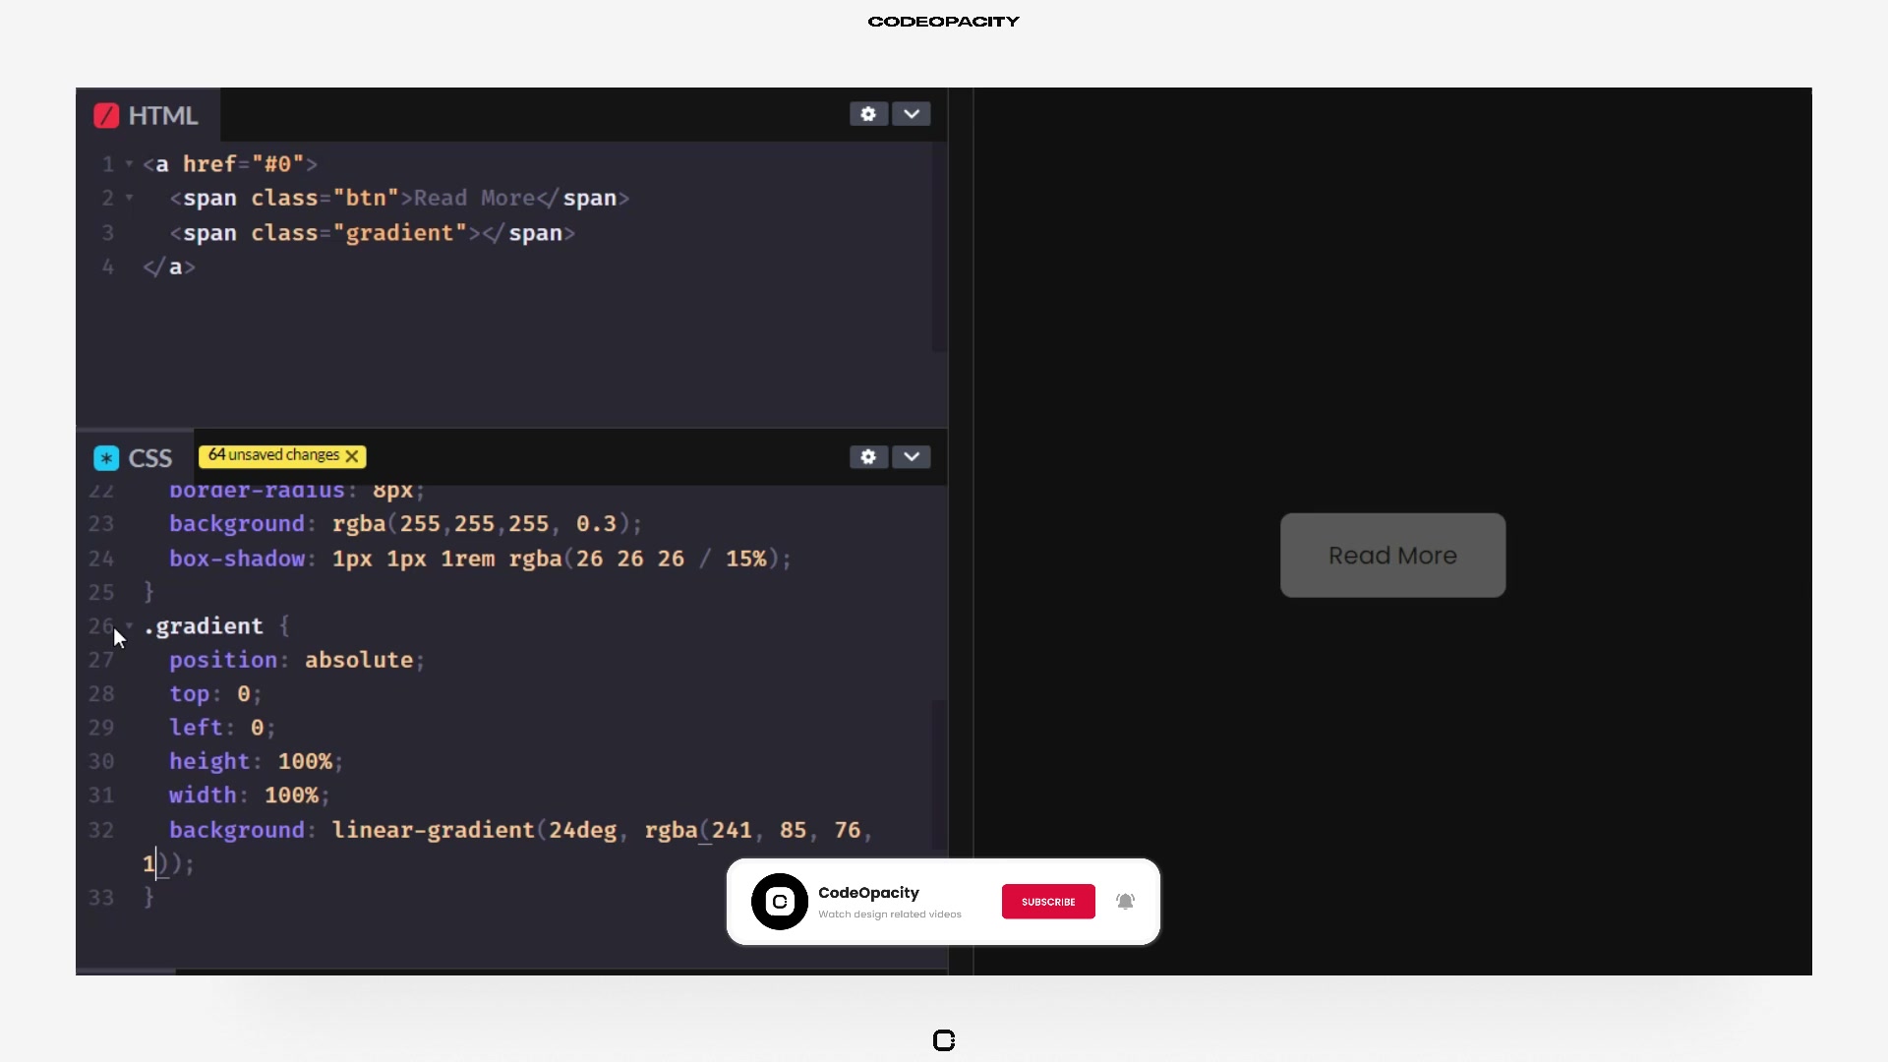Click the <a href="#0"> opening tag
This screenshot has height=1062, width=1888.
pos(230,164)
